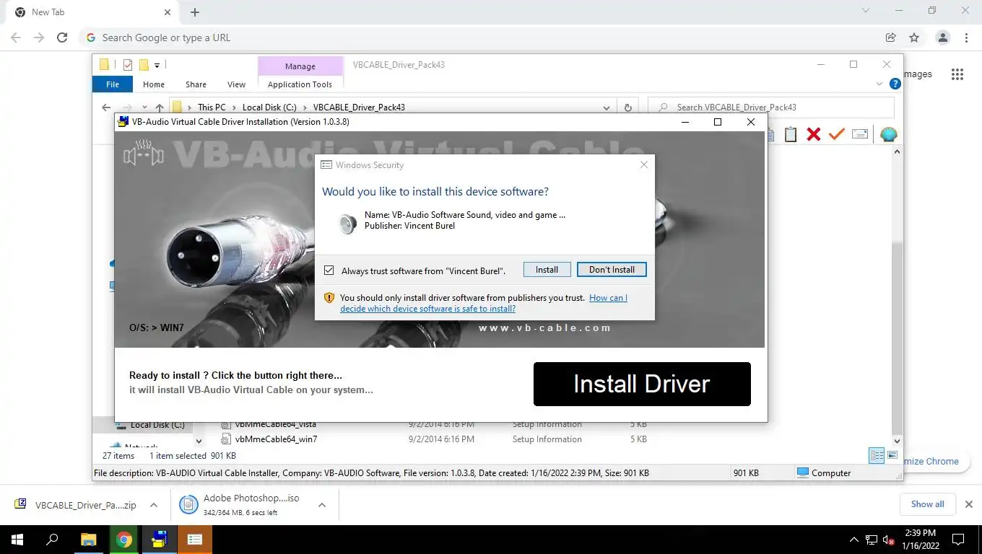Expand options for VBCABLE zip download

point(154,505)
